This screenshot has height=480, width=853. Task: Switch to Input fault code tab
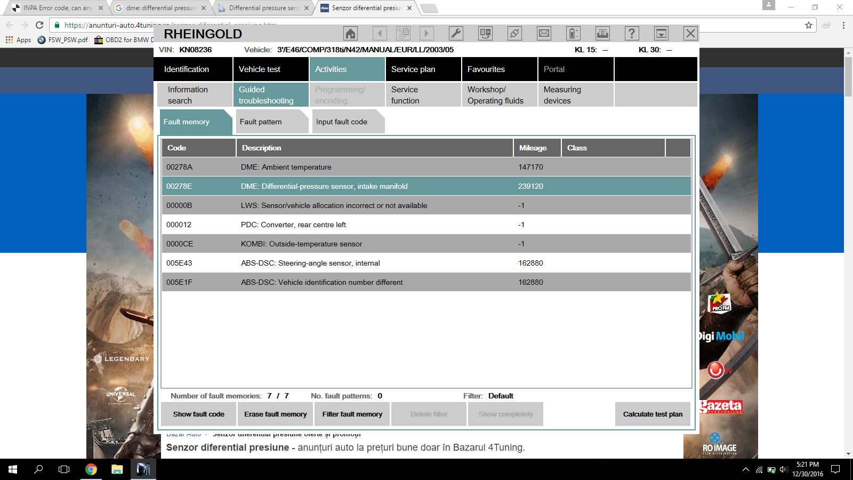coord(349,122)
